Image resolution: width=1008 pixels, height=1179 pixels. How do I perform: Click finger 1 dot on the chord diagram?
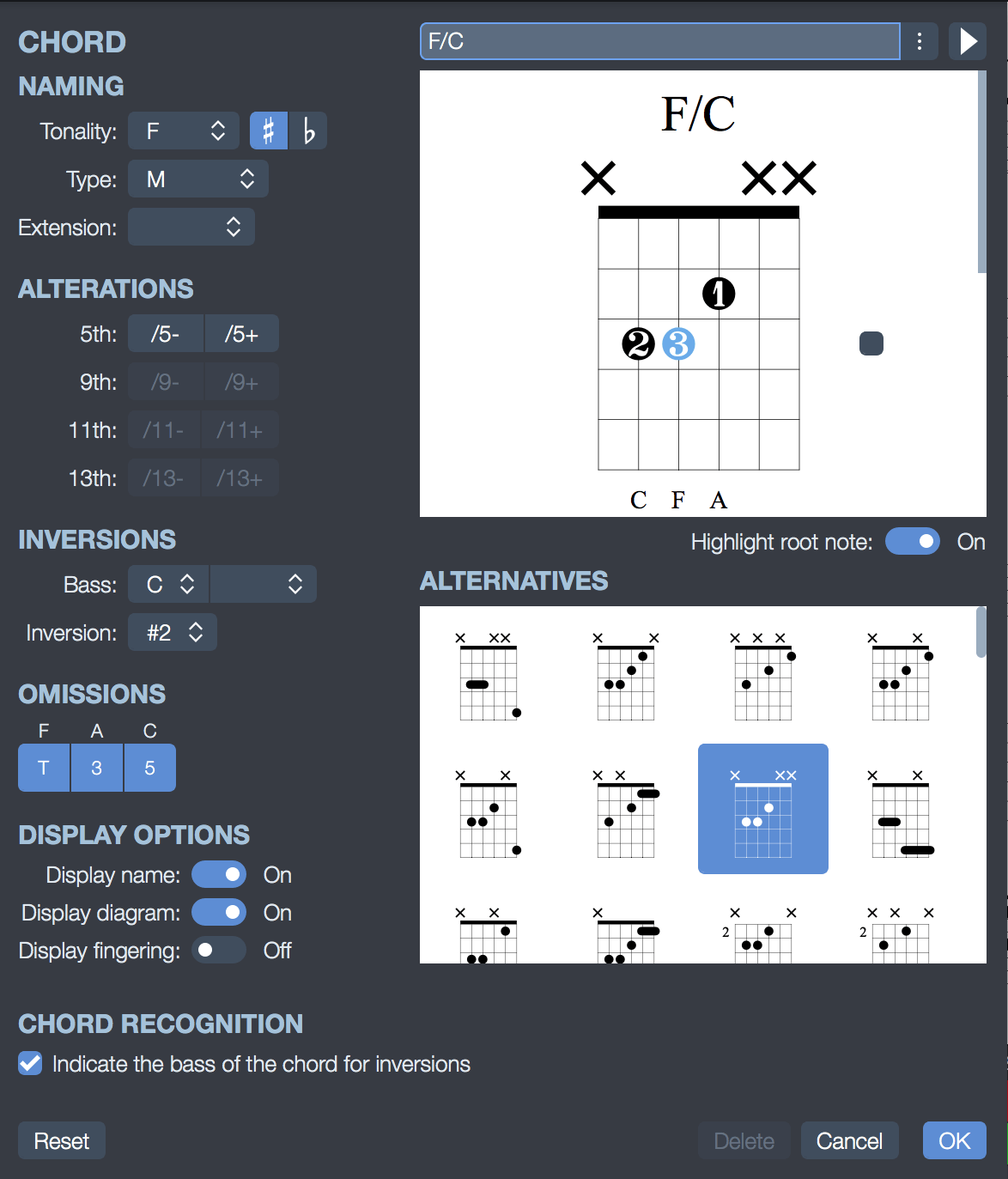coord(719,294)
